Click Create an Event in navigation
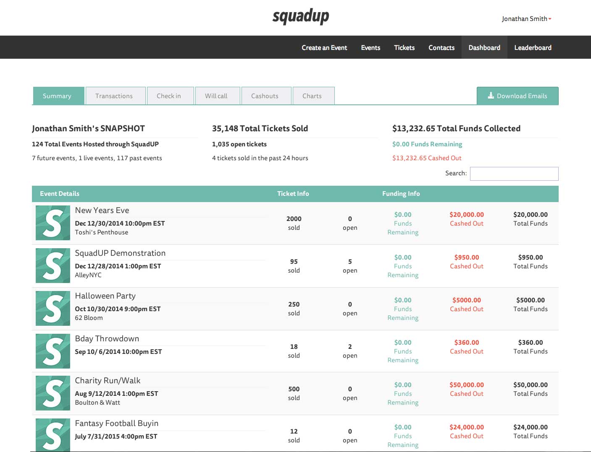 (324, 48)
